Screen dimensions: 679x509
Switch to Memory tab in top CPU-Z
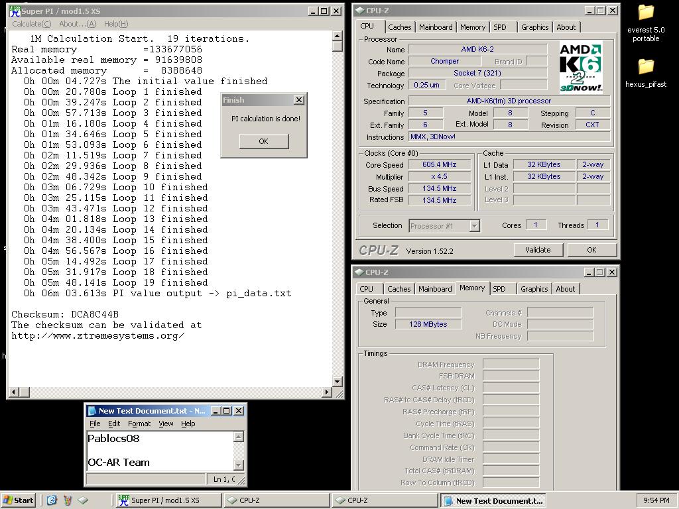point(472,27)
